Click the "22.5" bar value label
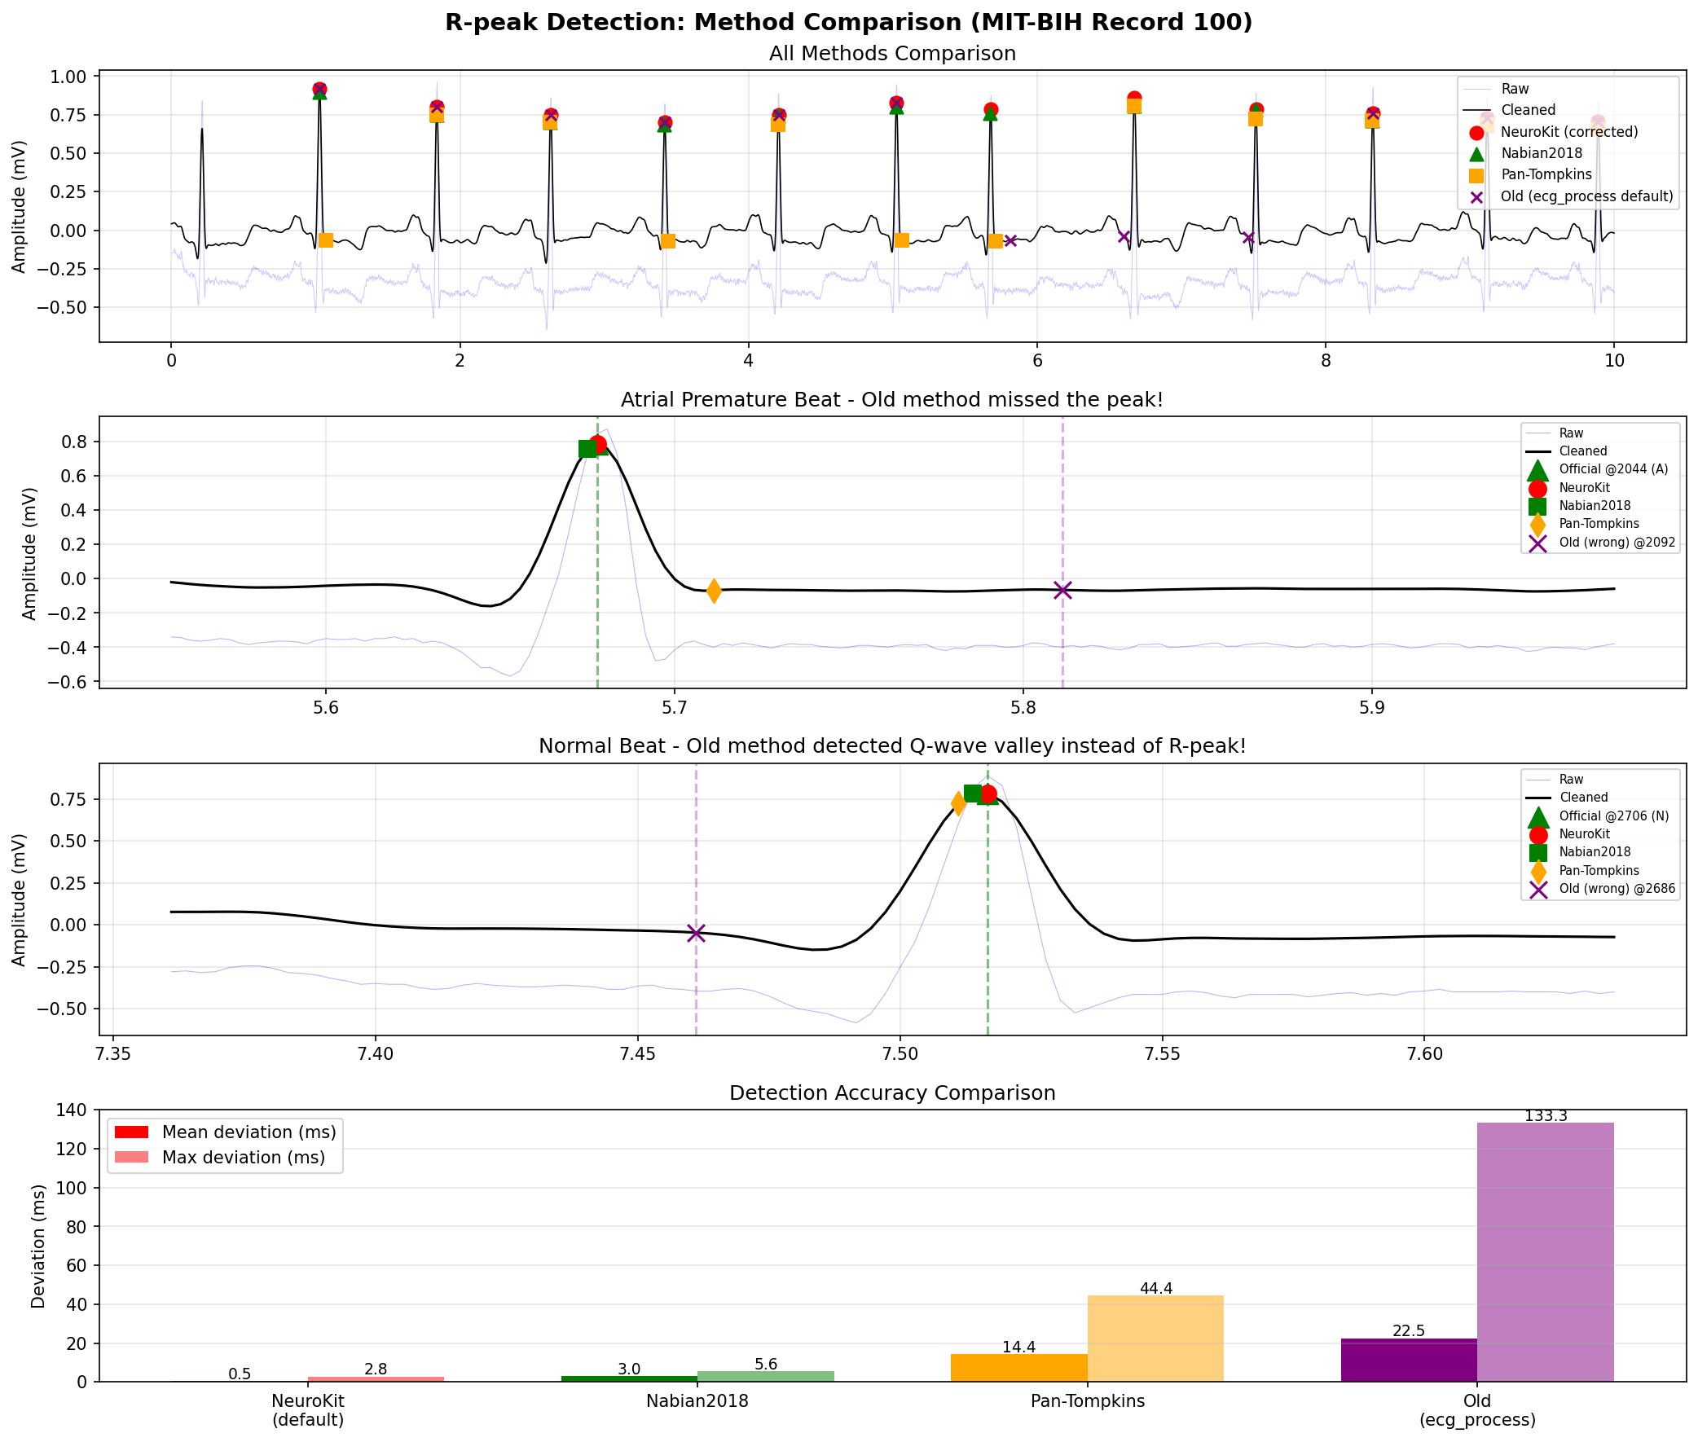Image resolution: width=1698 pixels, height=1442 pixels. click(x=1409, y=1332)
